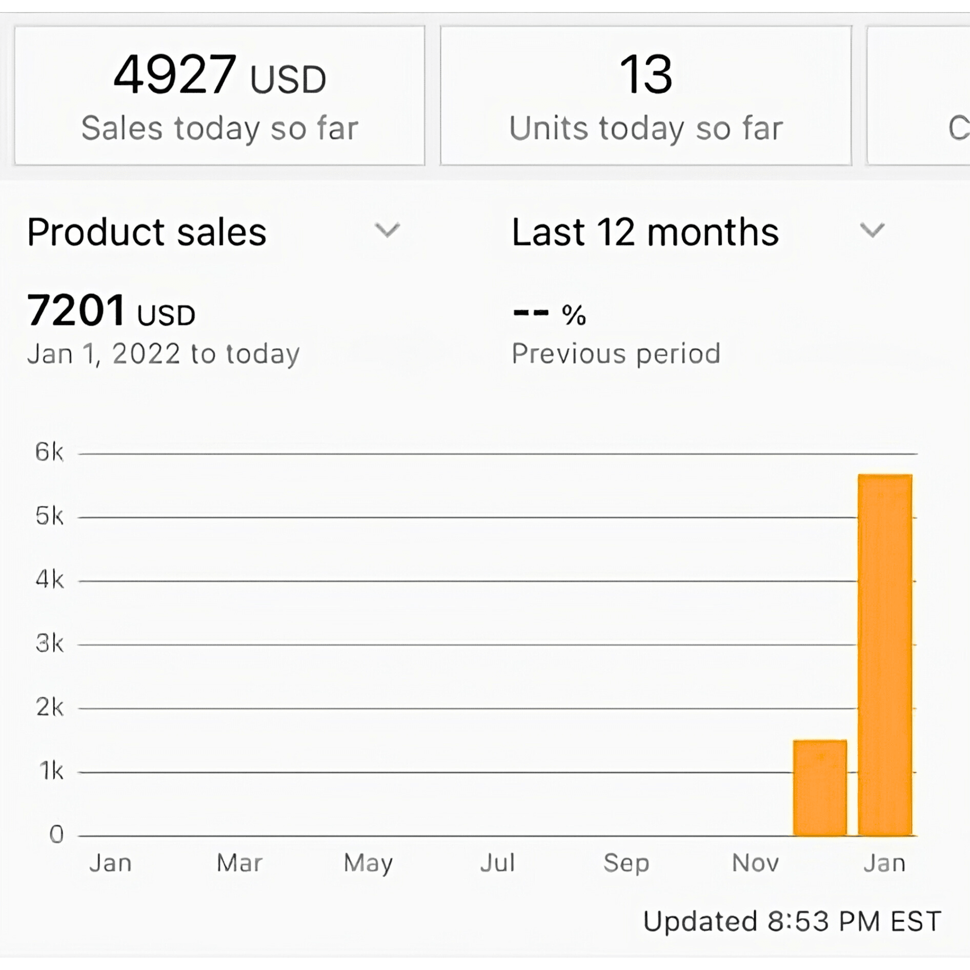Click the tall orange January bar
Image resolution: width=970 pixels, height=970 pixels.
coord(885,655)
